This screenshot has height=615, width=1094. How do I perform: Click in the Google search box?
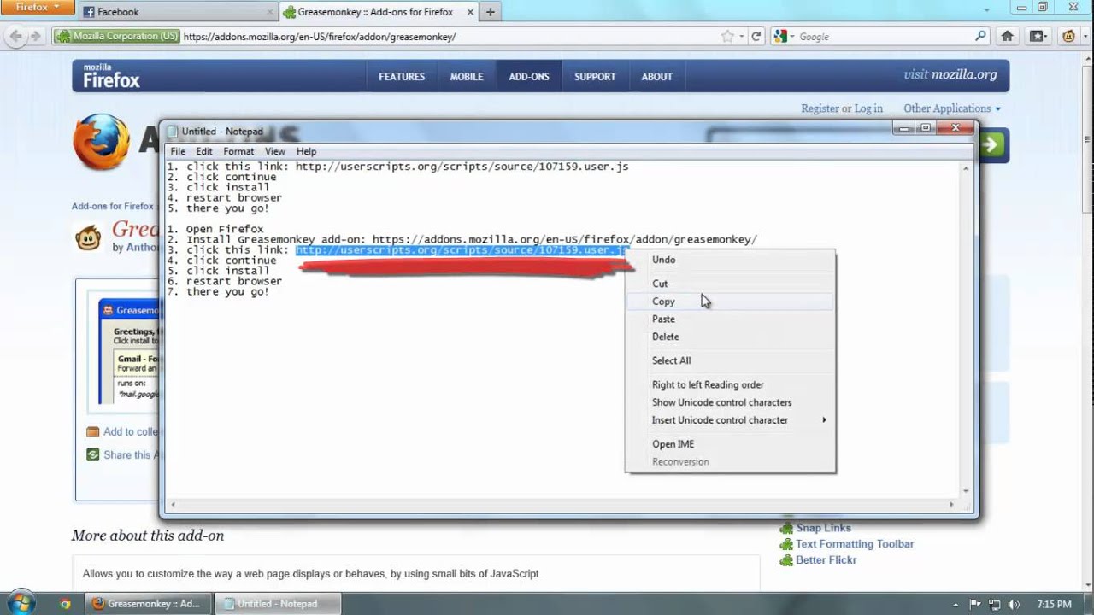(885, 37)
